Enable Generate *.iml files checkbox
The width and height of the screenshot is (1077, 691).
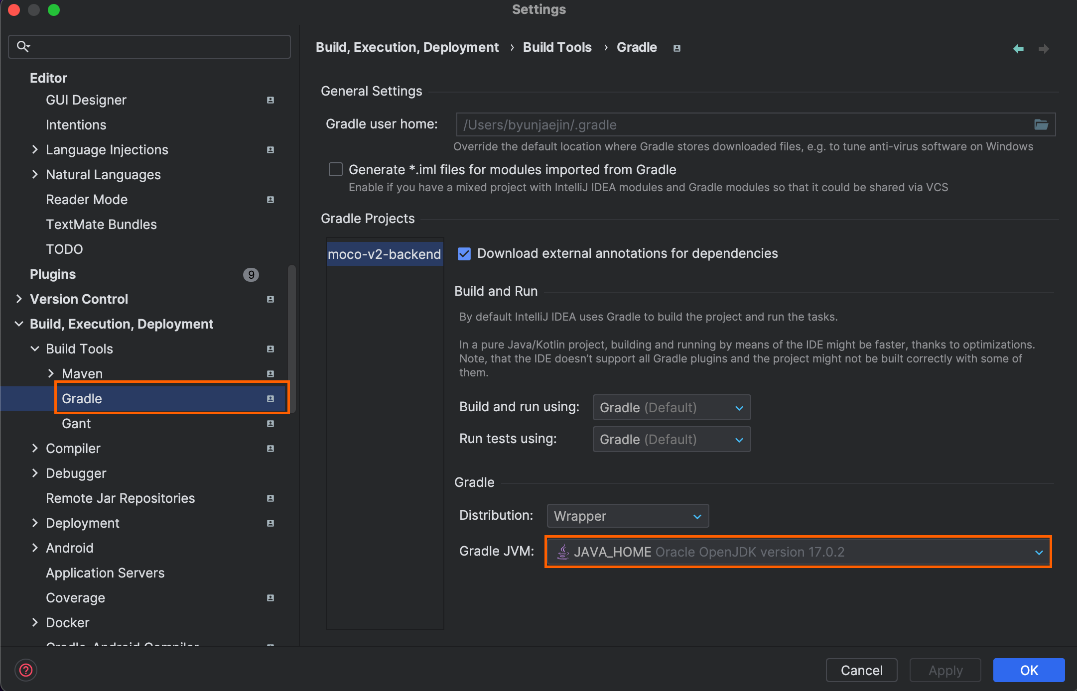336,170
